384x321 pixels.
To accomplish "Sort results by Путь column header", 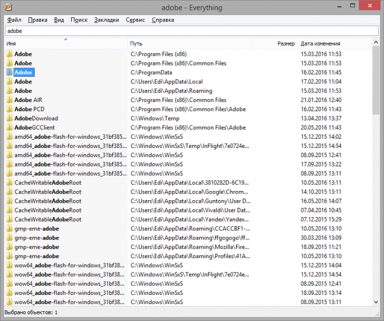I will 189,44.
